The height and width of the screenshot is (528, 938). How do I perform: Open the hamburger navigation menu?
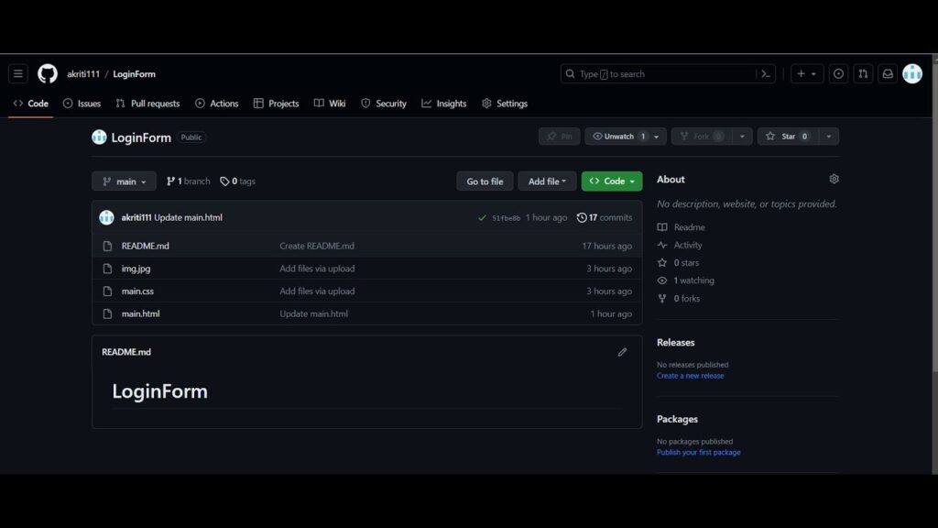pos(18,74)
